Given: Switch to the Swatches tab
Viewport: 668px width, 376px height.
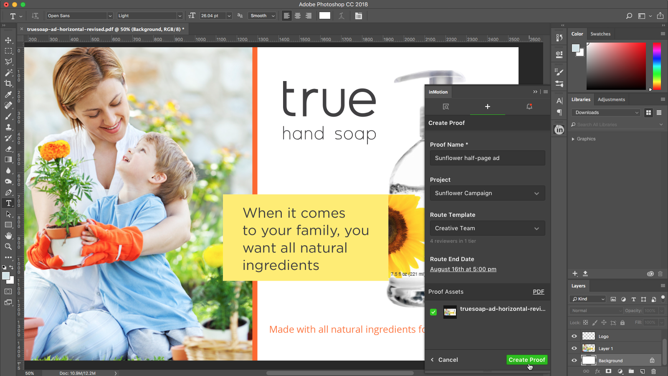Looking at the screenshot, I should point(600,34).
